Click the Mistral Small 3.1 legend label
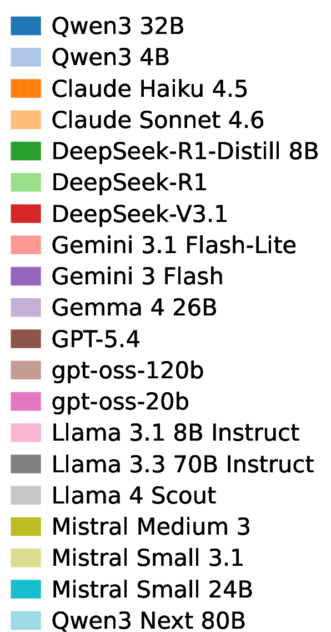331x632 pixels. coord(148,557)
